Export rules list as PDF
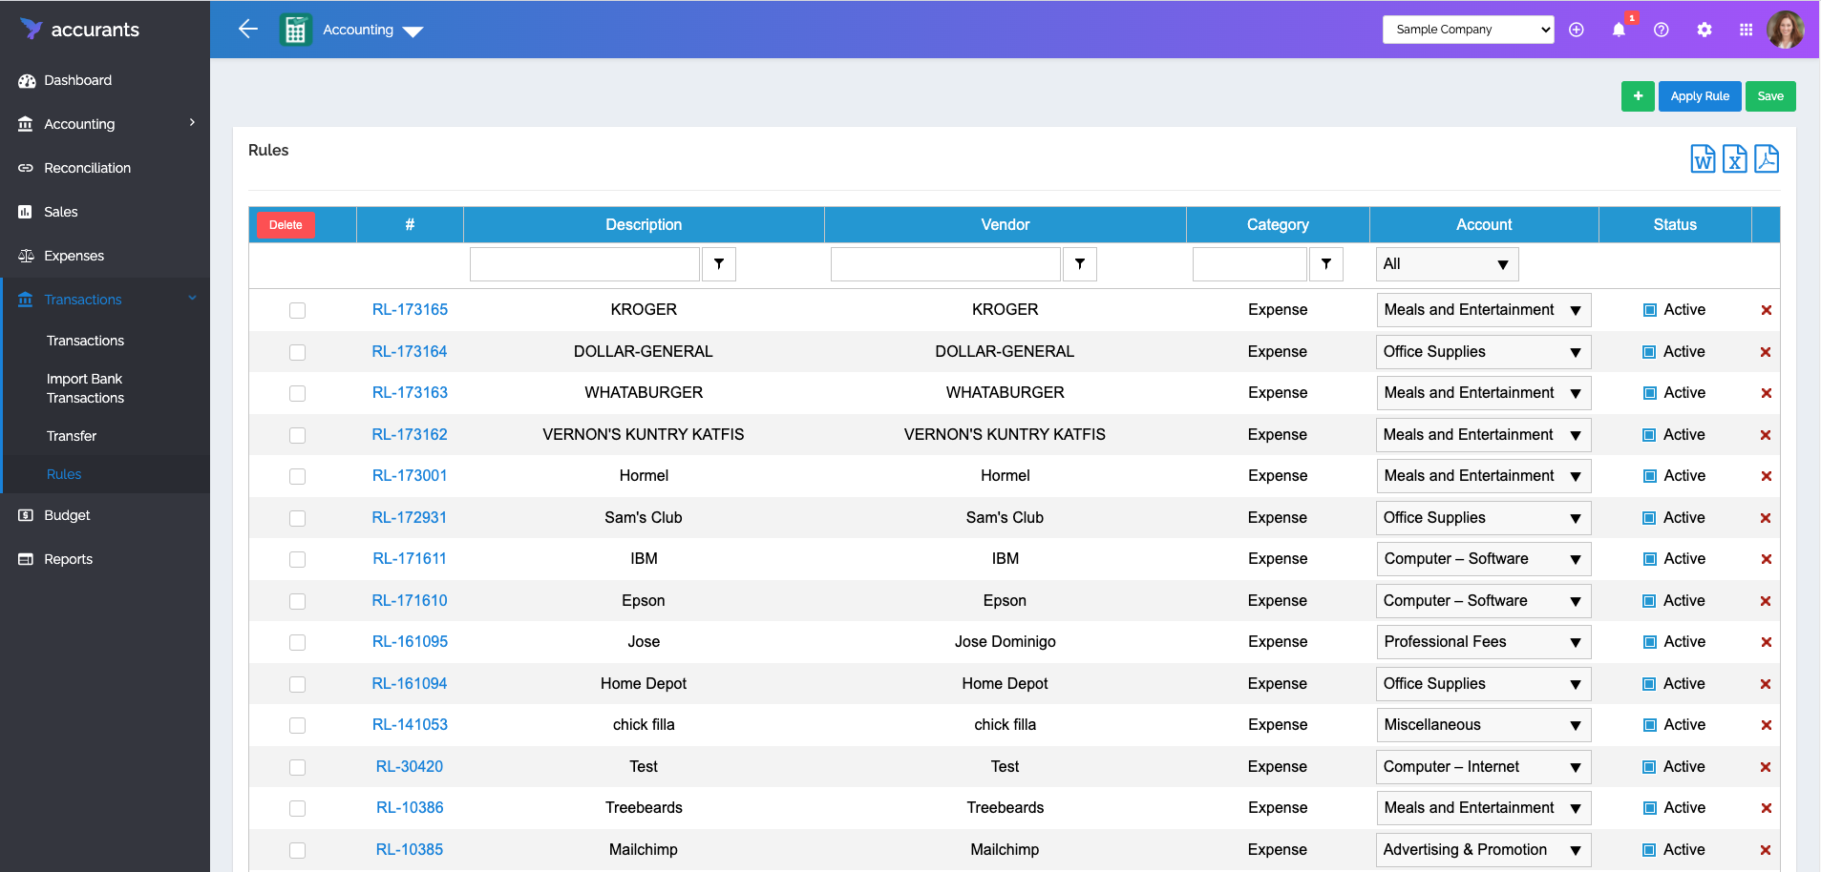 point(1767,159)
